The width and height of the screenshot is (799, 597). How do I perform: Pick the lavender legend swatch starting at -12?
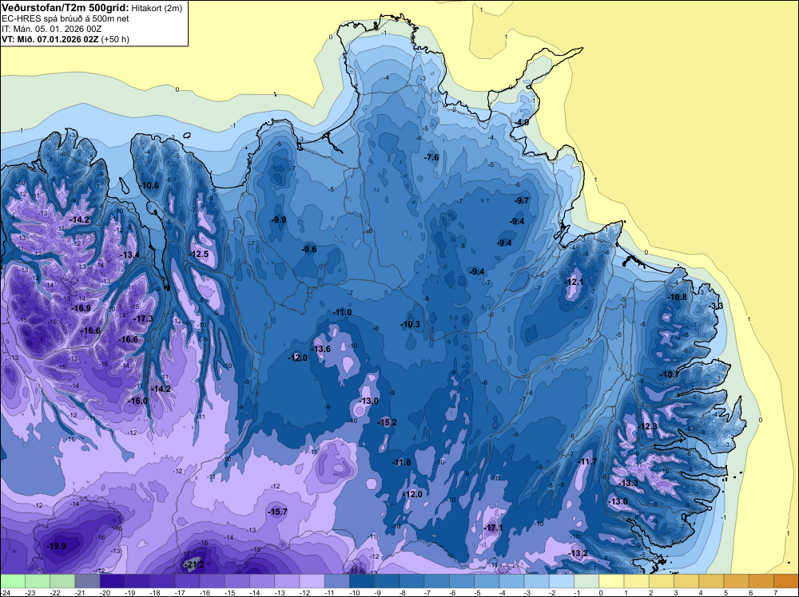click(312, 581)
